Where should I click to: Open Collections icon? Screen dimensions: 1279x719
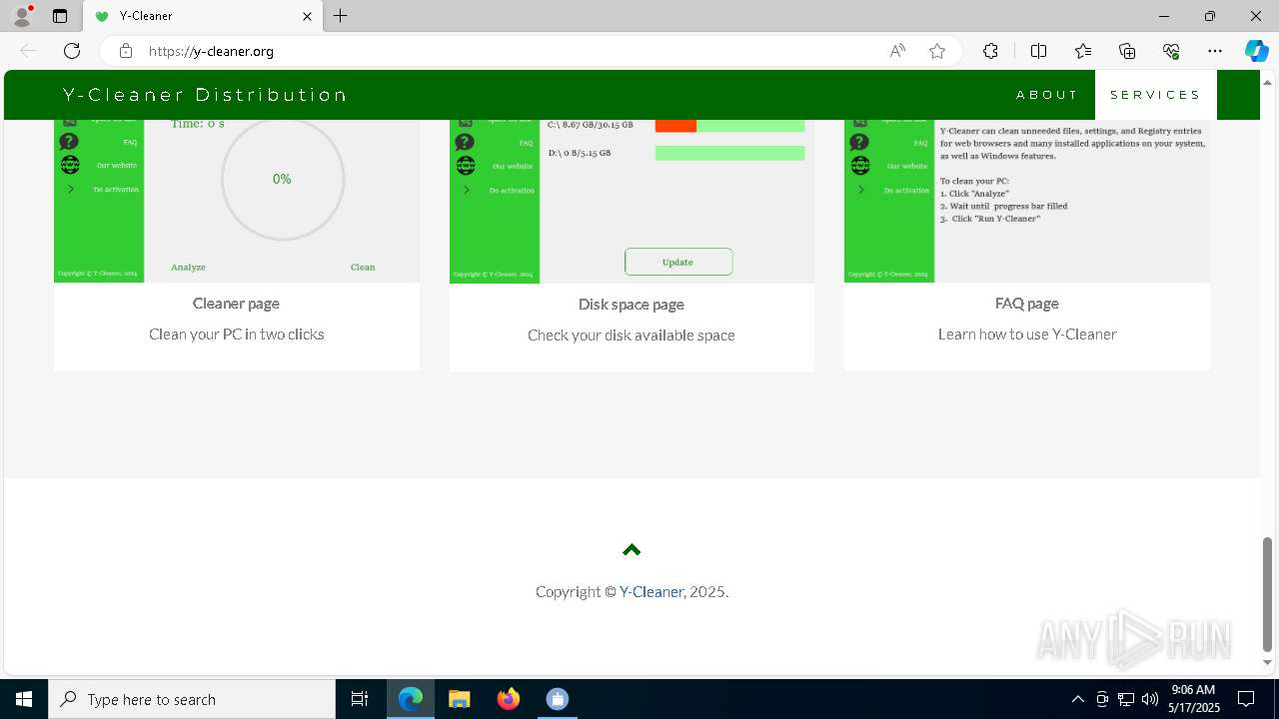1127,51
